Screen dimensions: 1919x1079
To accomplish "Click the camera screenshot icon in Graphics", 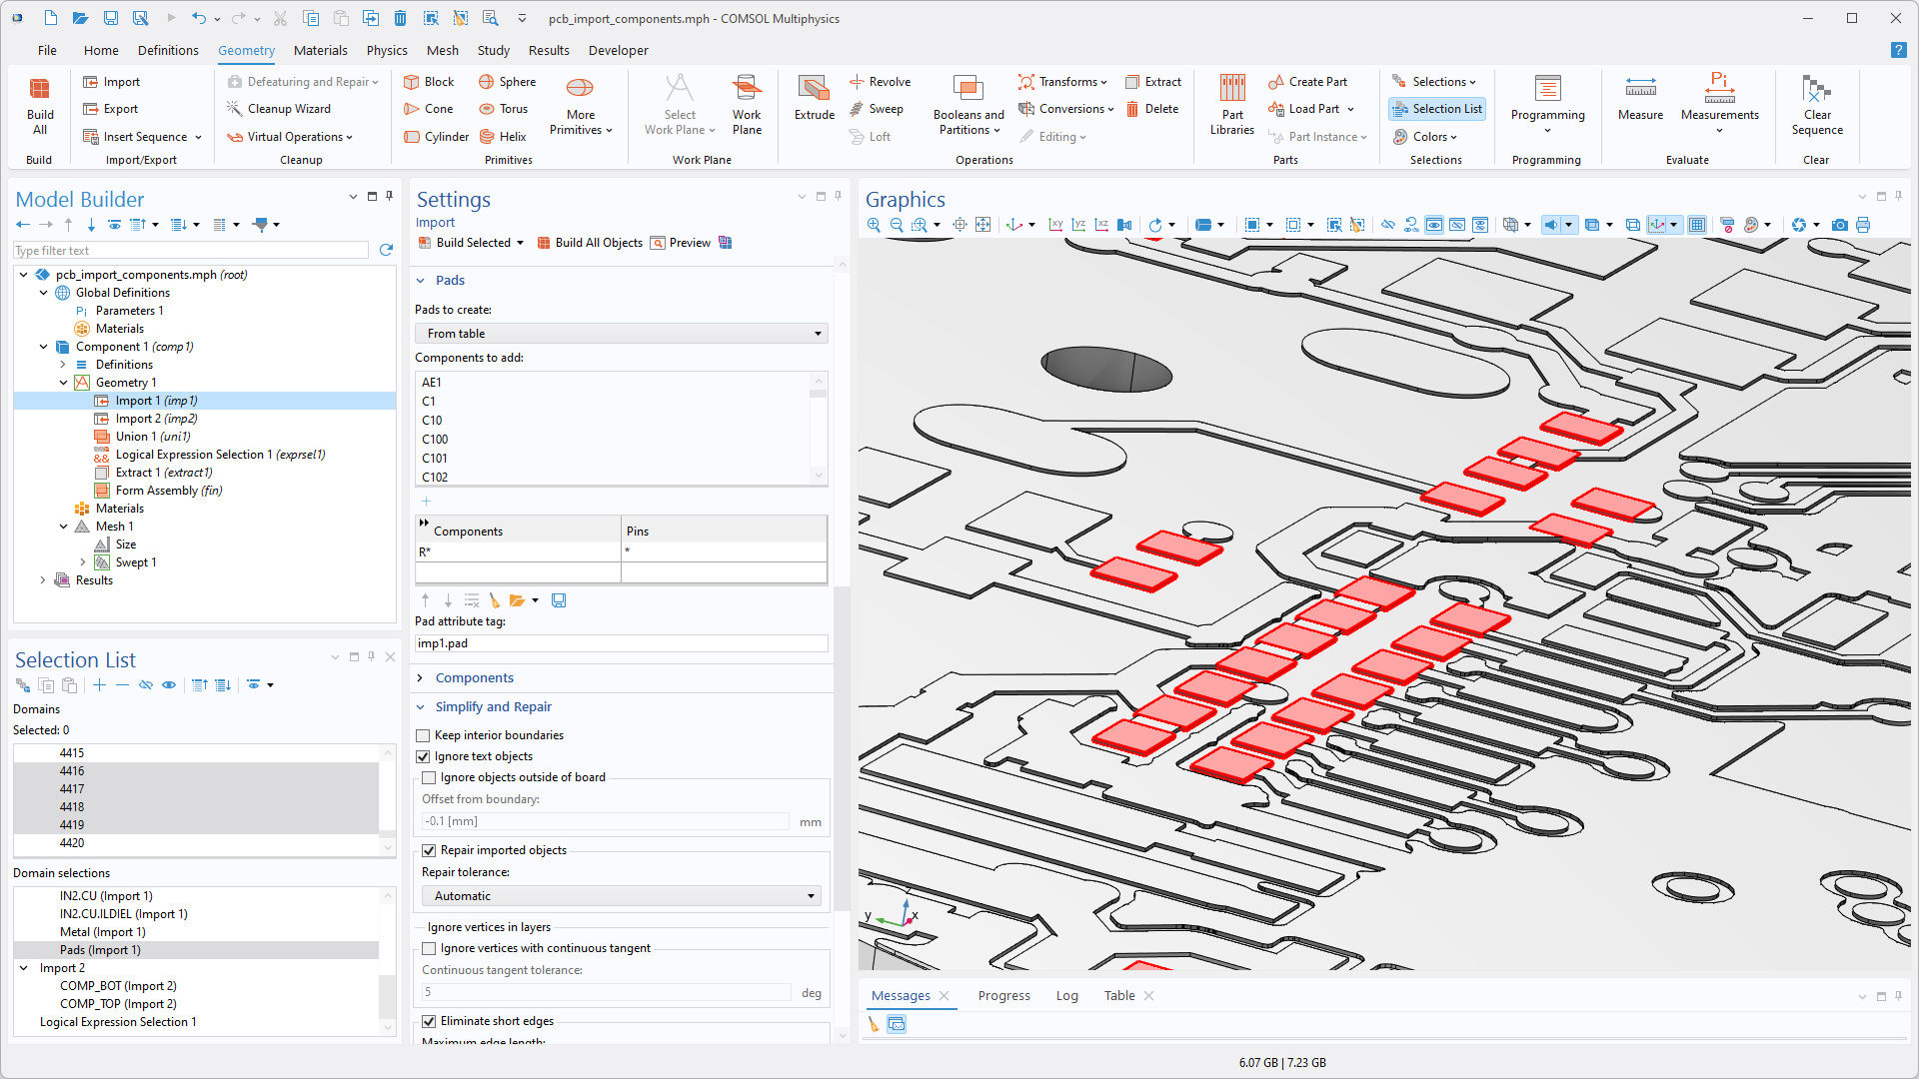I will 1839,225.
